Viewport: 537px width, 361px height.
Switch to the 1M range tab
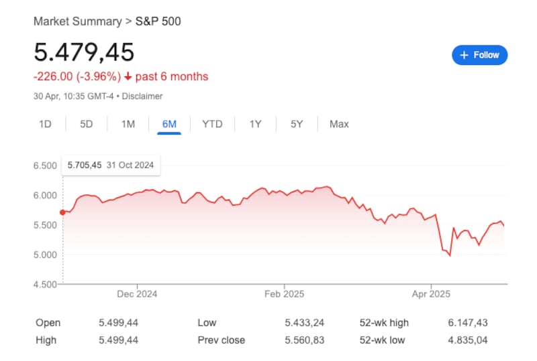[128, 124]
